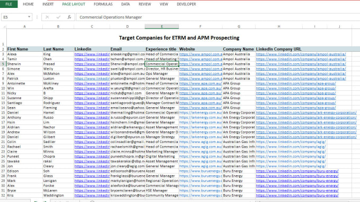Open the INSERT ribbon tab
Image resolution: width=360 pixels, height=202 pixels.
[x=48, y=4]
